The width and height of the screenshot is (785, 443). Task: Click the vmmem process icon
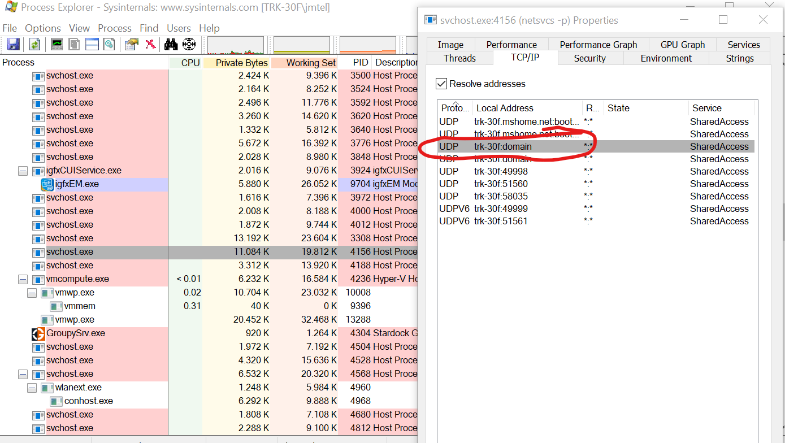tap(56, 306)
